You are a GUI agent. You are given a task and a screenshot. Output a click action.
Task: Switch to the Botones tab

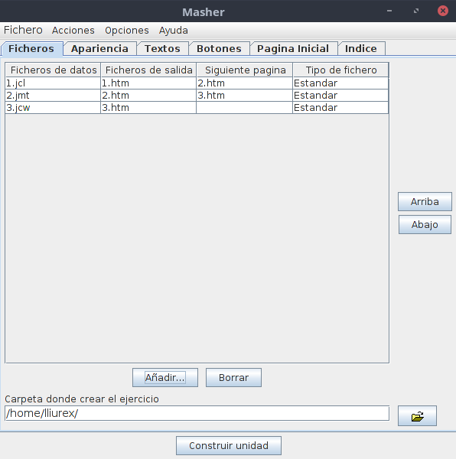(x=220, y=49)
